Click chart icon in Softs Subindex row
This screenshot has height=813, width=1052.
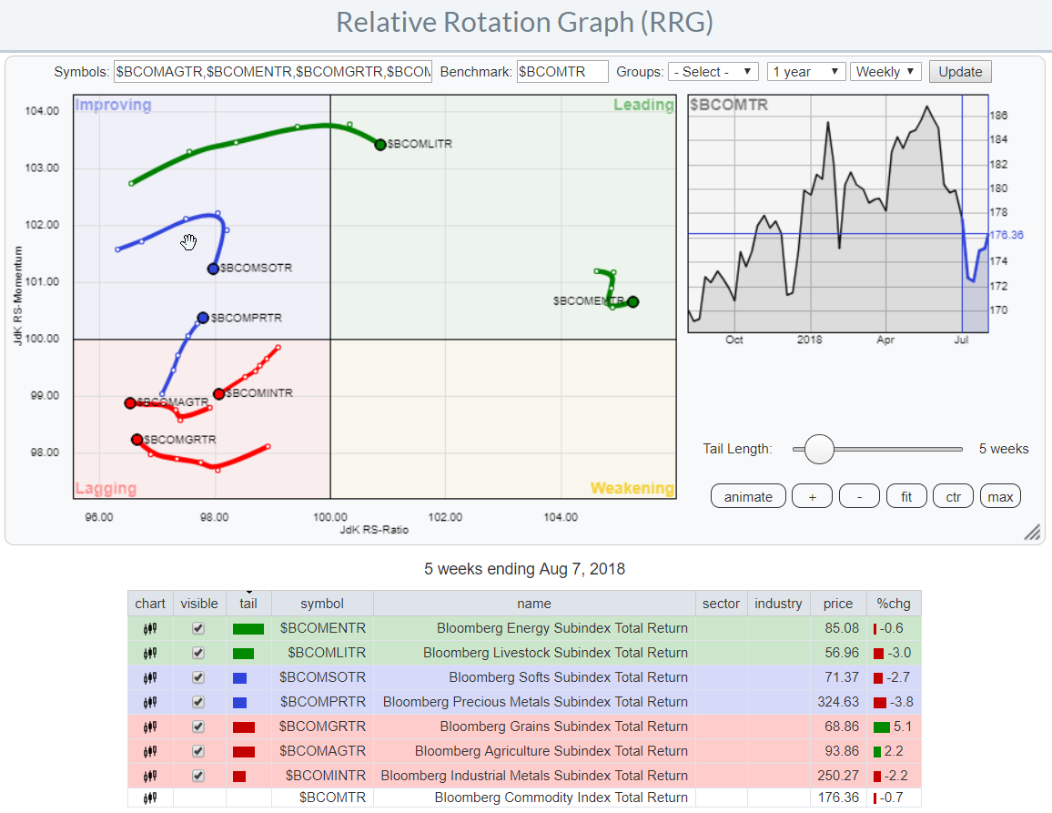(x=150, y=677)
